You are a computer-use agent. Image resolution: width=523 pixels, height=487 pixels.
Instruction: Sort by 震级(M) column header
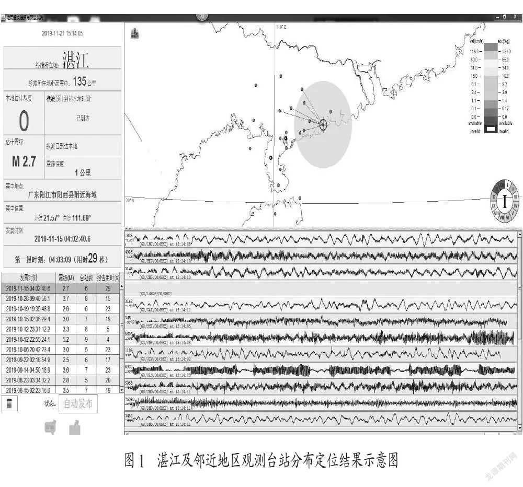click(x=66, y=278)
